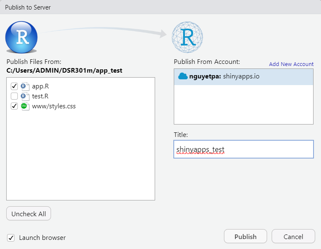Click the Launch browser label
The width and height of the screenshot is (321, 249).
coord(42,237)
